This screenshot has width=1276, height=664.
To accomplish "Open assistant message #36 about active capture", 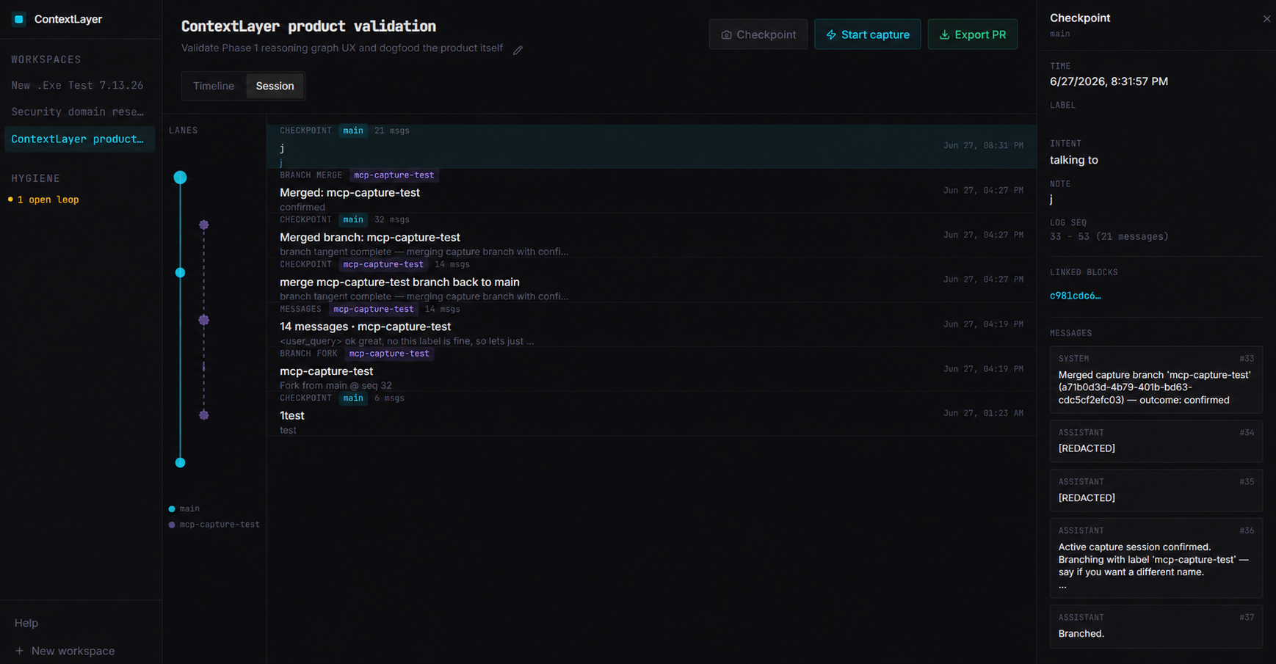I will (1156, 558).
